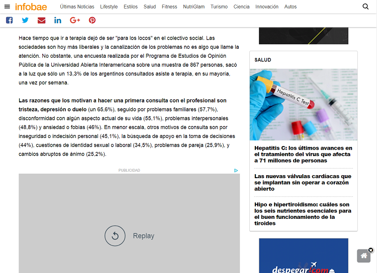Screen dimensions: 377x273
Task: Share article on Pinterest
Action: pyautogui.click(x=92, y=20)
